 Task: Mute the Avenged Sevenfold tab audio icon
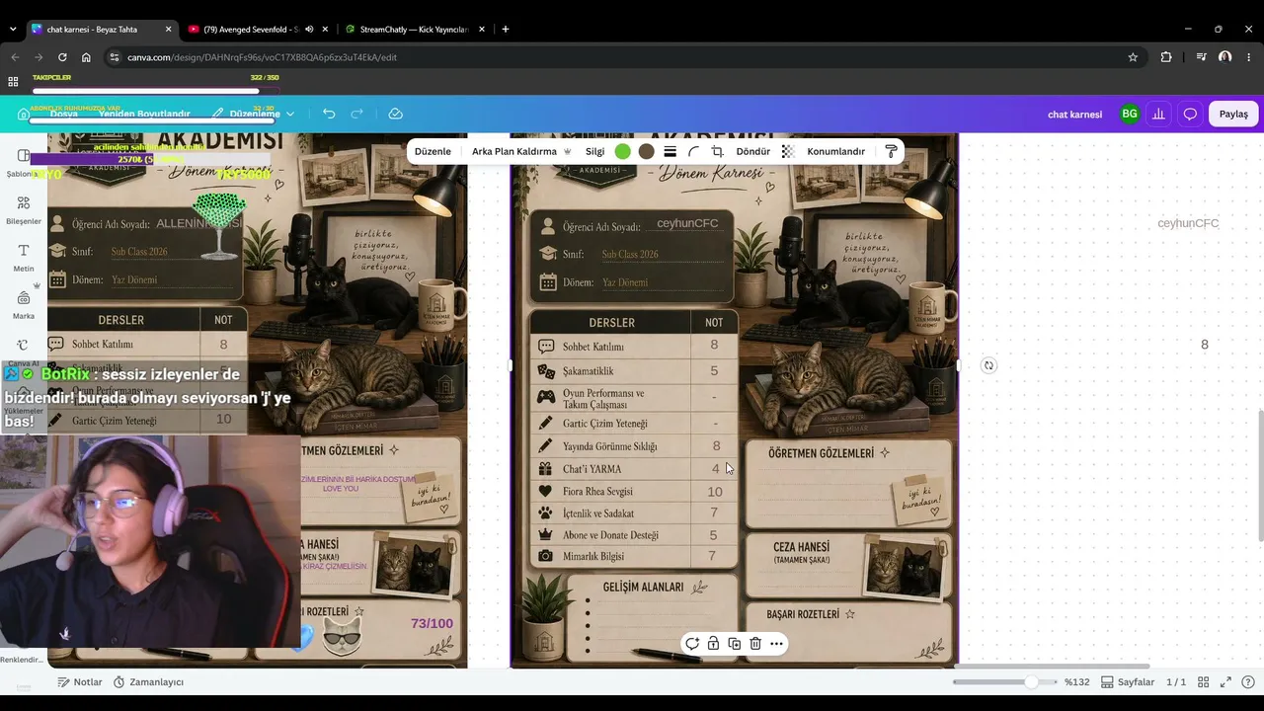click(x=309, y=30)
